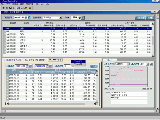Screen dimensions: 160x120
Task: Choose Tab 삭제 in context menu
Action: [78, 64]
